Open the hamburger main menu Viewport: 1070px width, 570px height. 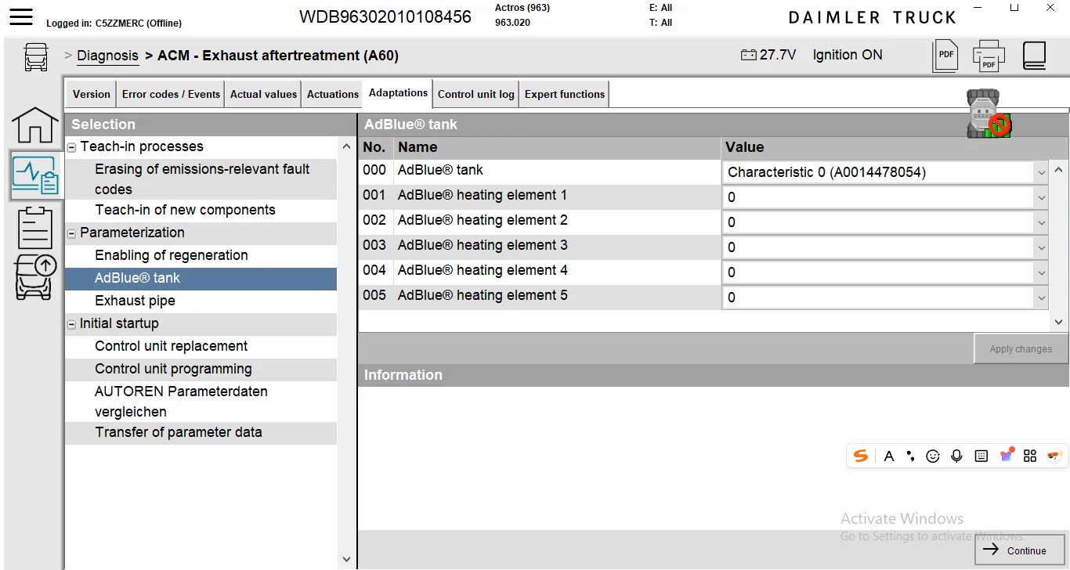click(21, 16)
